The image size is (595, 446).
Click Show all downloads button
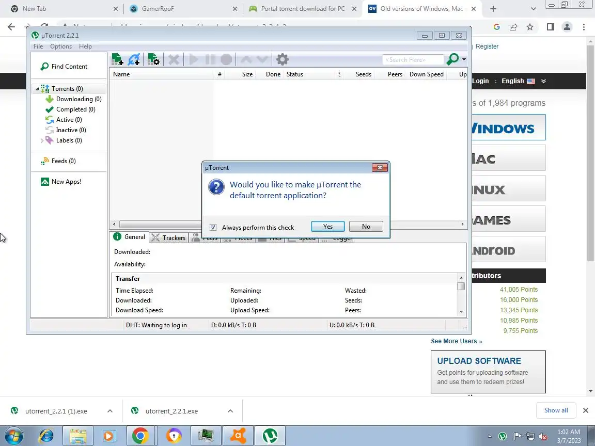pos(556,410)
